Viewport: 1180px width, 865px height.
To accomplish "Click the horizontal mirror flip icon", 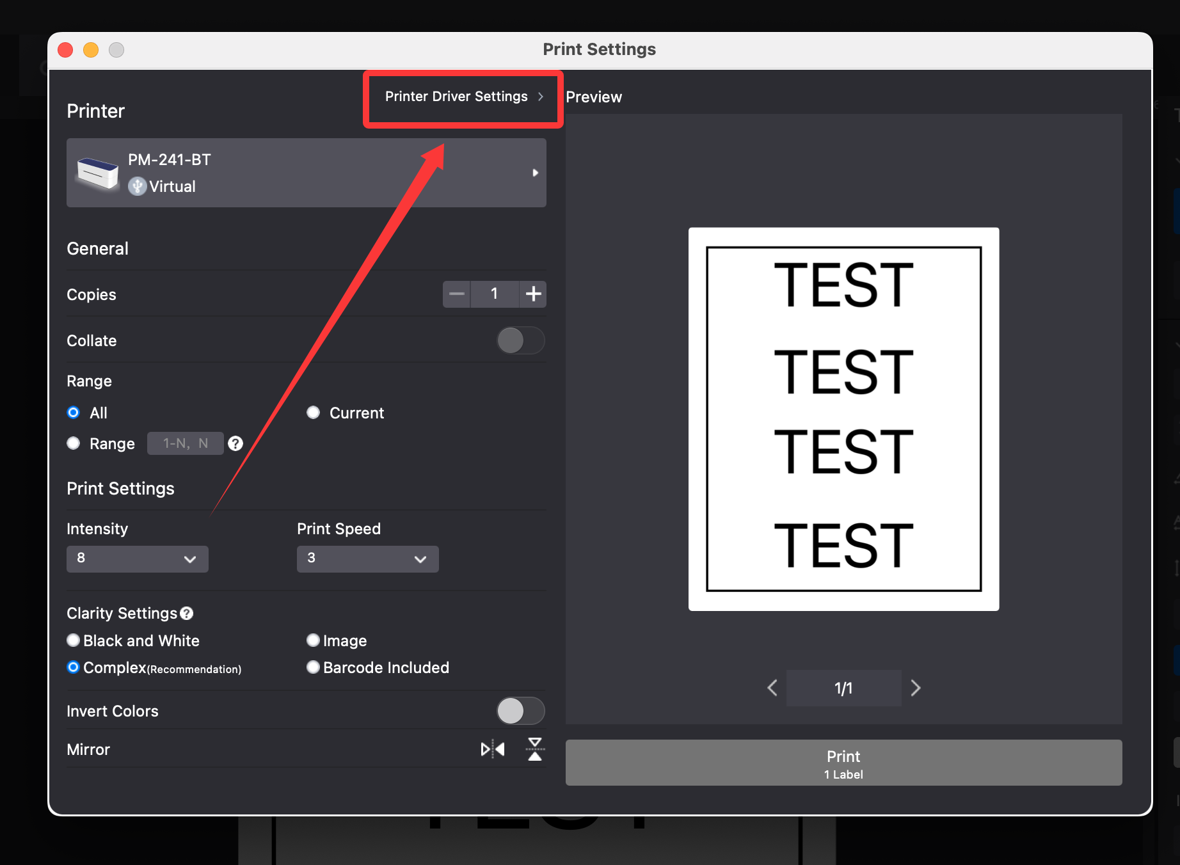I will 493,749.
